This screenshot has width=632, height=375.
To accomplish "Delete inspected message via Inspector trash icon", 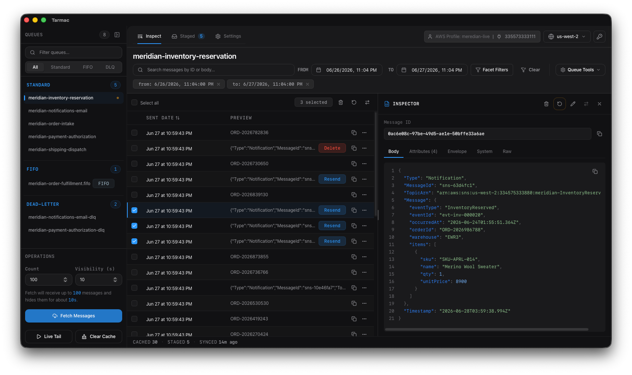I will click(x=546, y=104).
